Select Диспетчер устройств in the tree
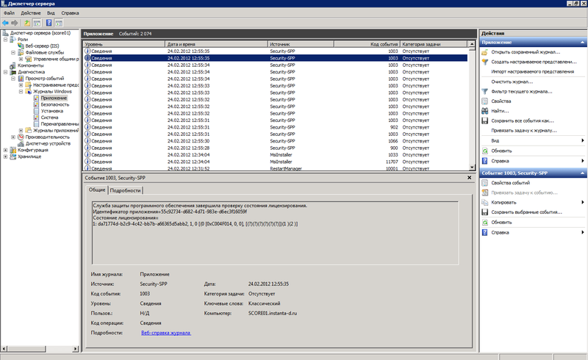This screenshot has height=360, width=588. (48, 143)
